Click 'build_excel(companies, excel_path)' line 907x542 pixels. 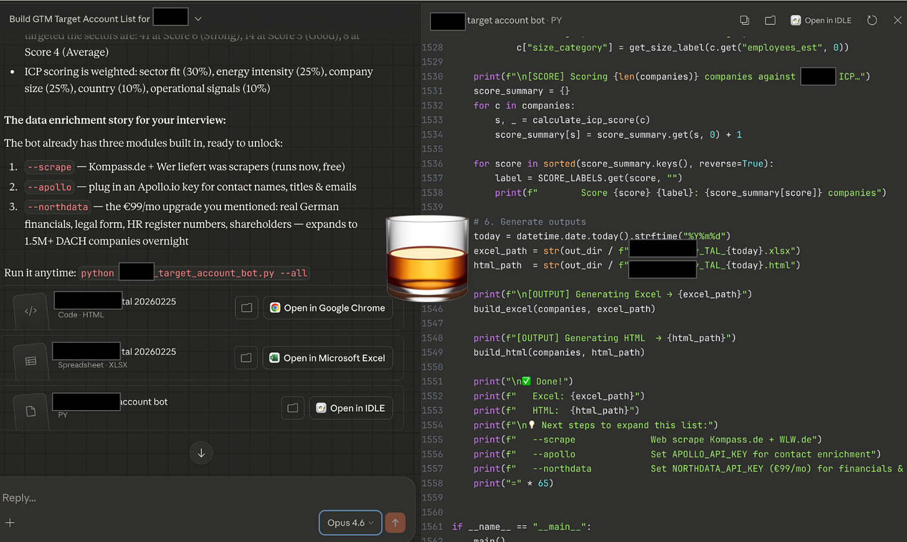point(564,309)
